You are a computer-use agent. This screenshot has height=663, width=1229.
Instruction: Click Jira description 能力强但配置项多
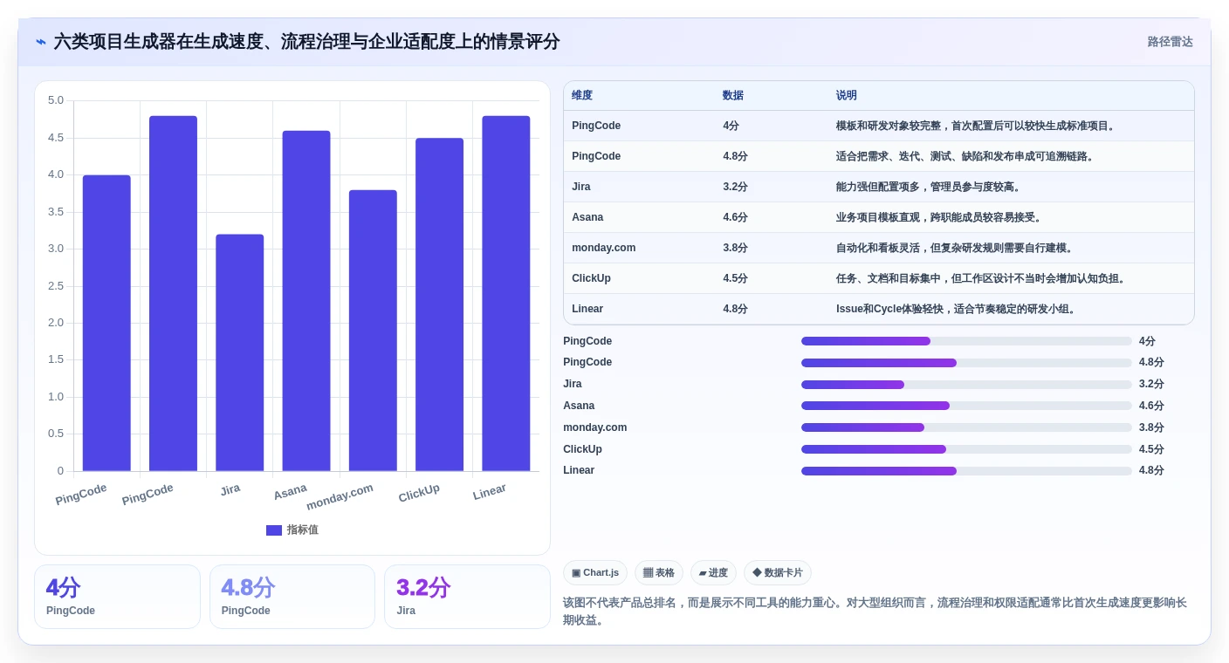point(929,187)
